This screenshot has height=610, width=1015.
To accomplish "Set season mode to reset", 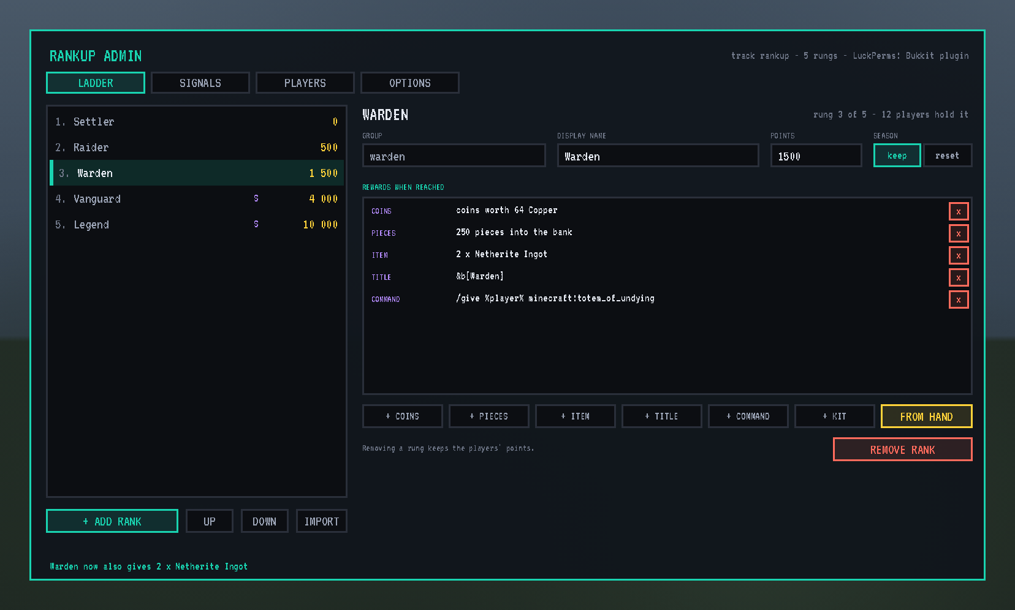I will point(947,156).
